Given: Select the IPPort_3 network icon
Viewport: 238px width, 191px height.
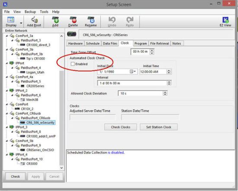Looking at the screenshot, I should click(x=12, y=127).
